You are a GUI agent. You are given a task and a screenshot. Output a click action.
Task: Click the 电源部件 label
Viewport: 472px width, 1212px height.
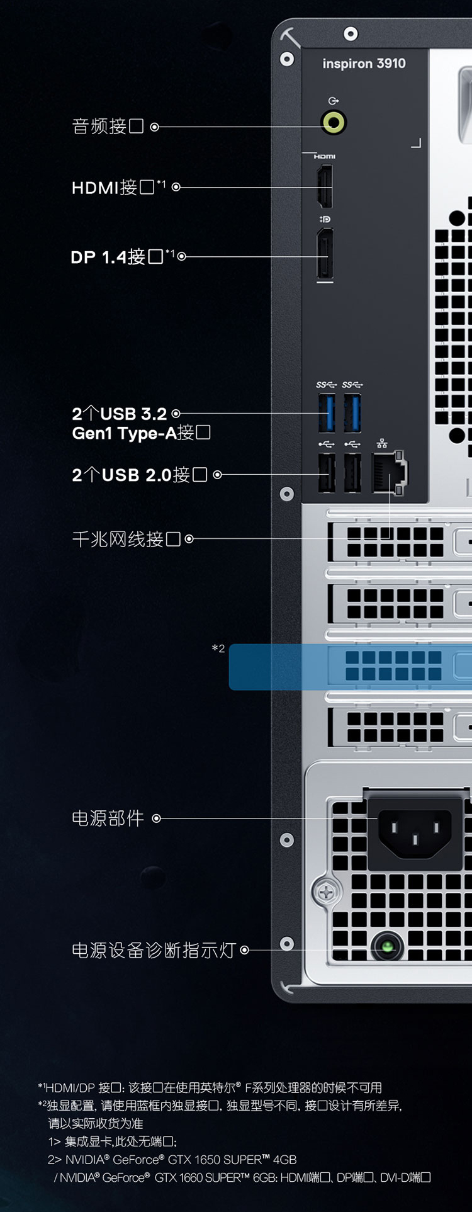click(x=108, y=818)
